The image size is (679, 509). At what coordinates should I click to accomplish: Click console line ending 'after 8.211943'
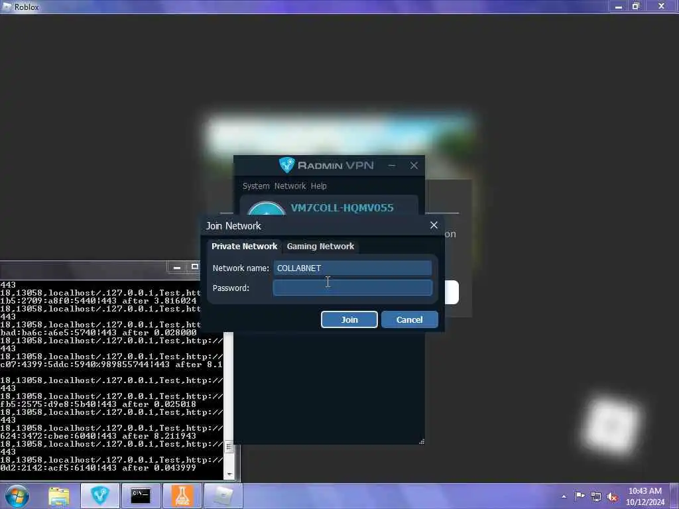click(98, 436)
